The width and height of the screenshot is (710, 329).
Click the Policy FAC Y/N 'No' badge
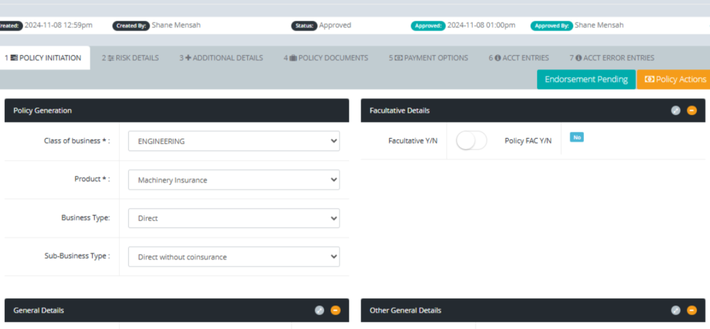point(576,137)
